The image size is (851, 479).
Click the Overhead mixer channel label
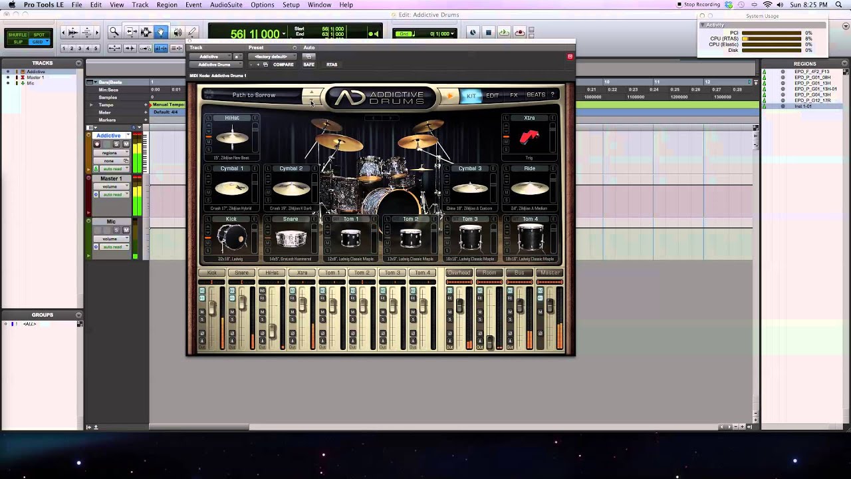click(459, 273)
